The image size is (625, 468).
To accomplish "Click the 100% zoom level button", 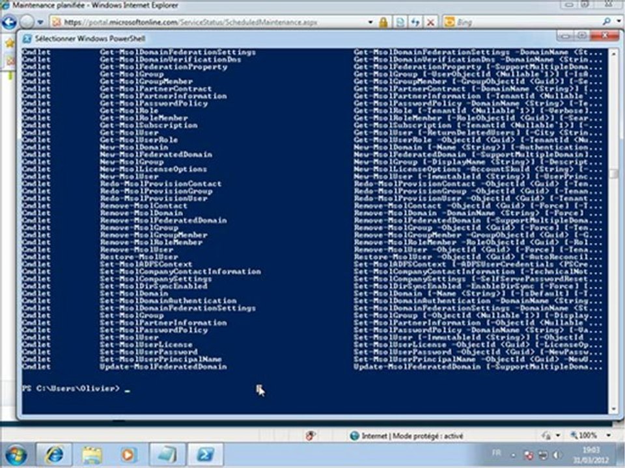I will pyautogui.click(x=583, y=435).
